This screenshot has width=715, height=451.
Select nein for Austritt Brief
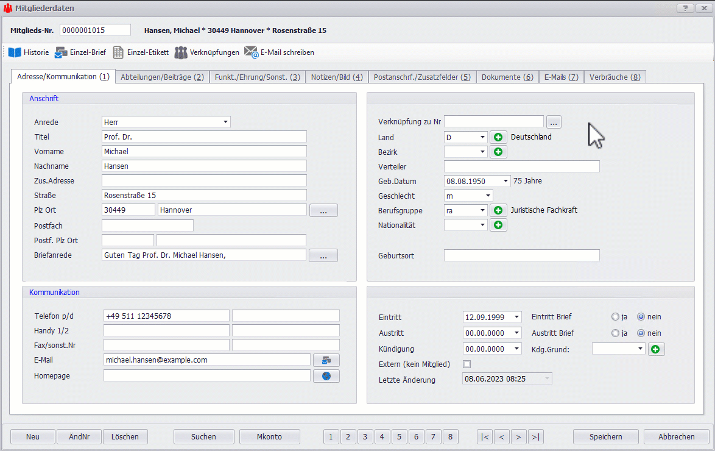(x=641, y=333)
